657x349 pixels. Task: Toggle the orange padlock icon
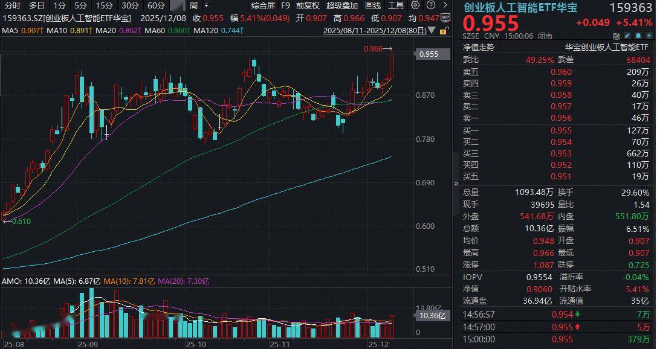[x=445, y=30]
